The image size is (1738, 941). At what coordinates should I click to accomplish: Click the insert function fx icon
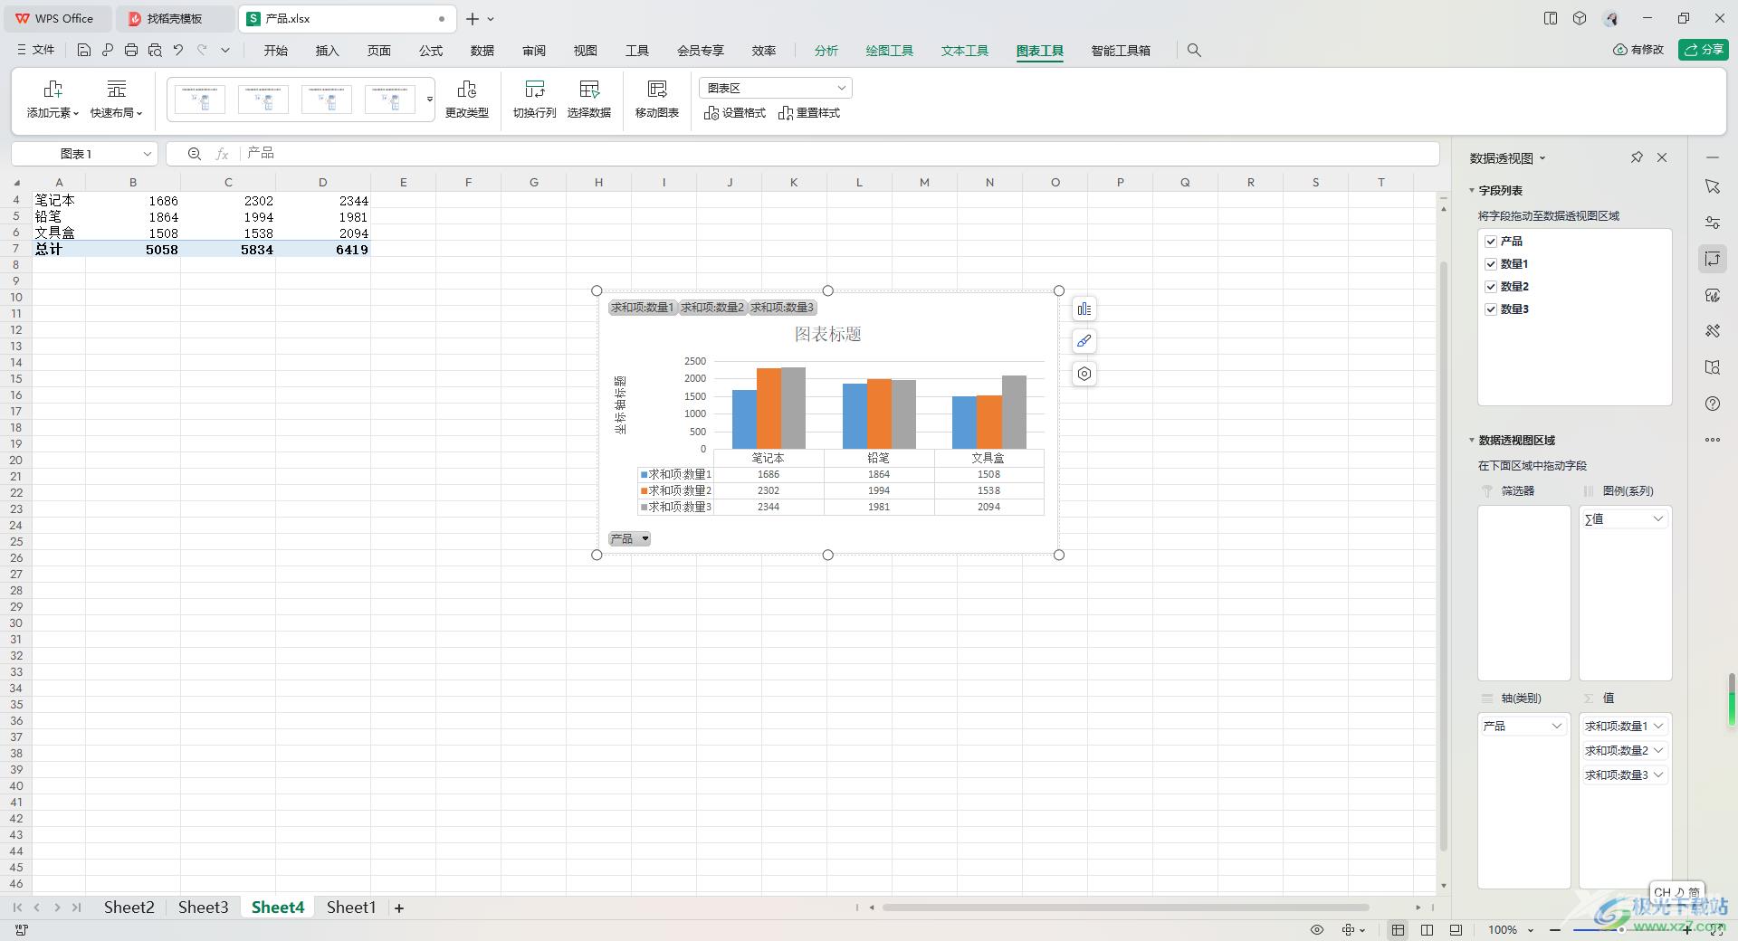222,154
